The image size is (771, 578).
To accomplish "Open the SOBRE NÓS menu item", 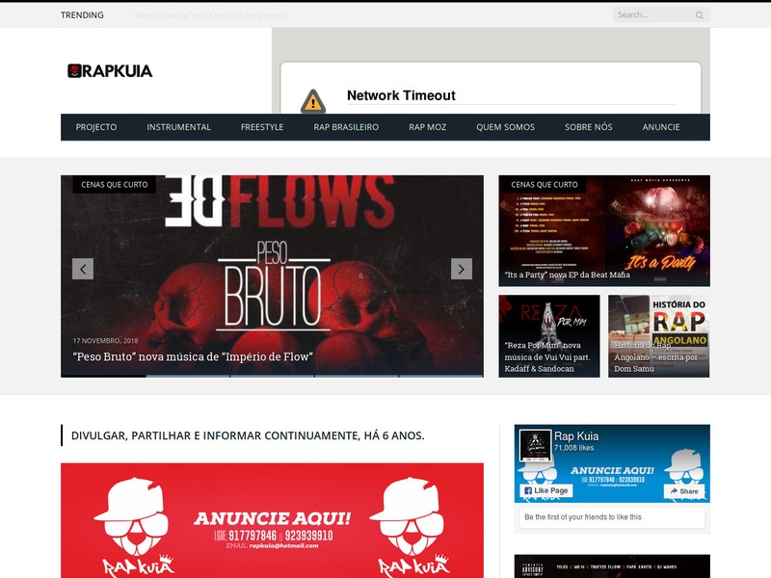I will click(x=588, y=127).
